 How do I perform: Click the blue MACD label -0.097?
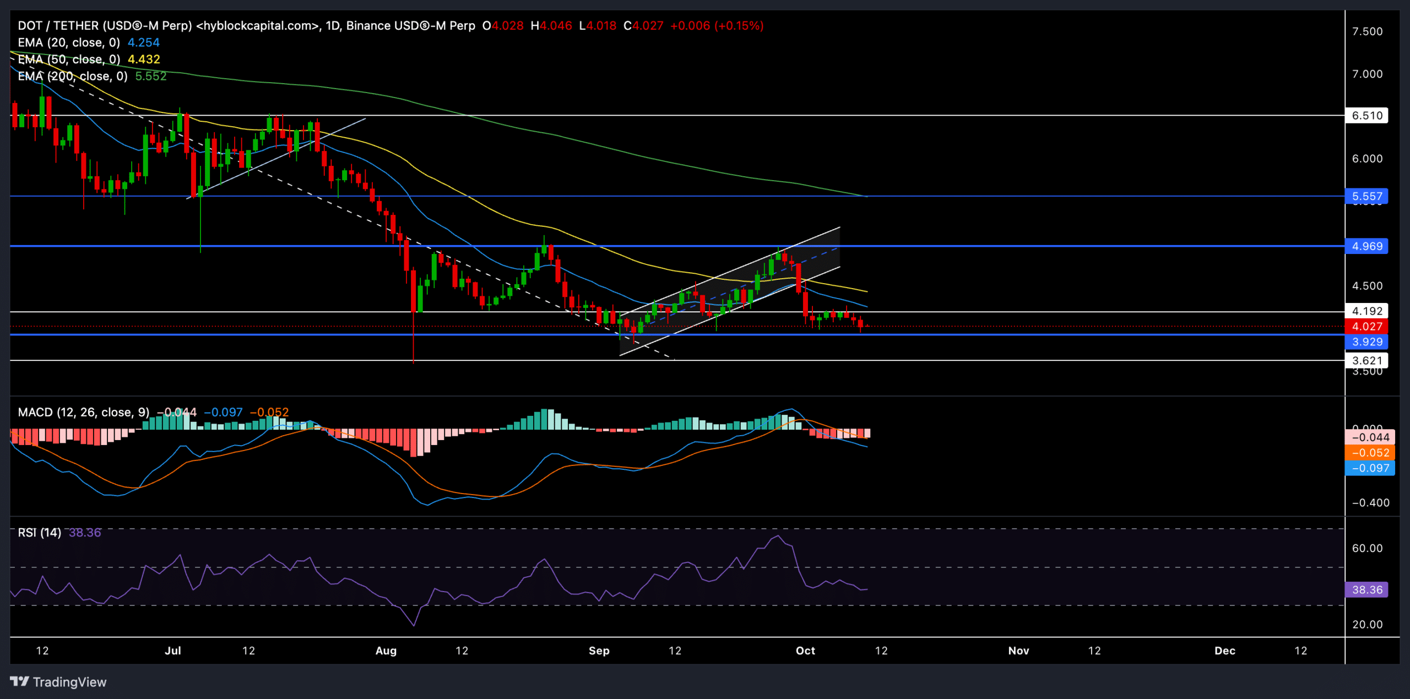point(1370,468)
